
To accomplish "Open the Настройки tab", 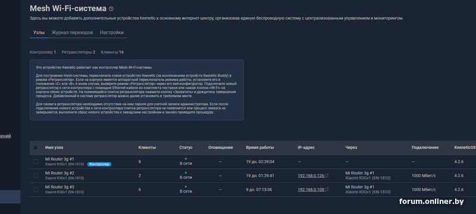I will click(x=112, y=33).
